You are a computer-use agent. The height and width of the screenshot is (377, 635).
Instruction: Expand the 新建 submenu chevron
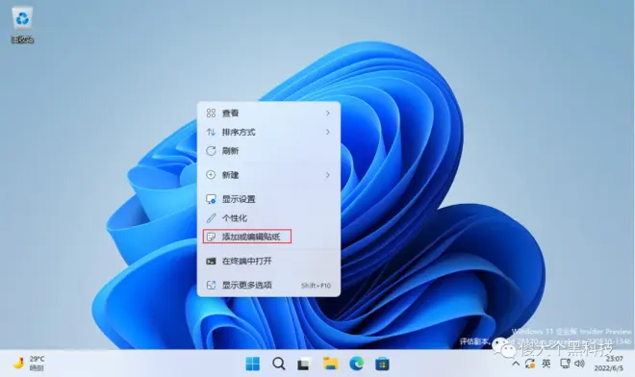click(328, 175)
